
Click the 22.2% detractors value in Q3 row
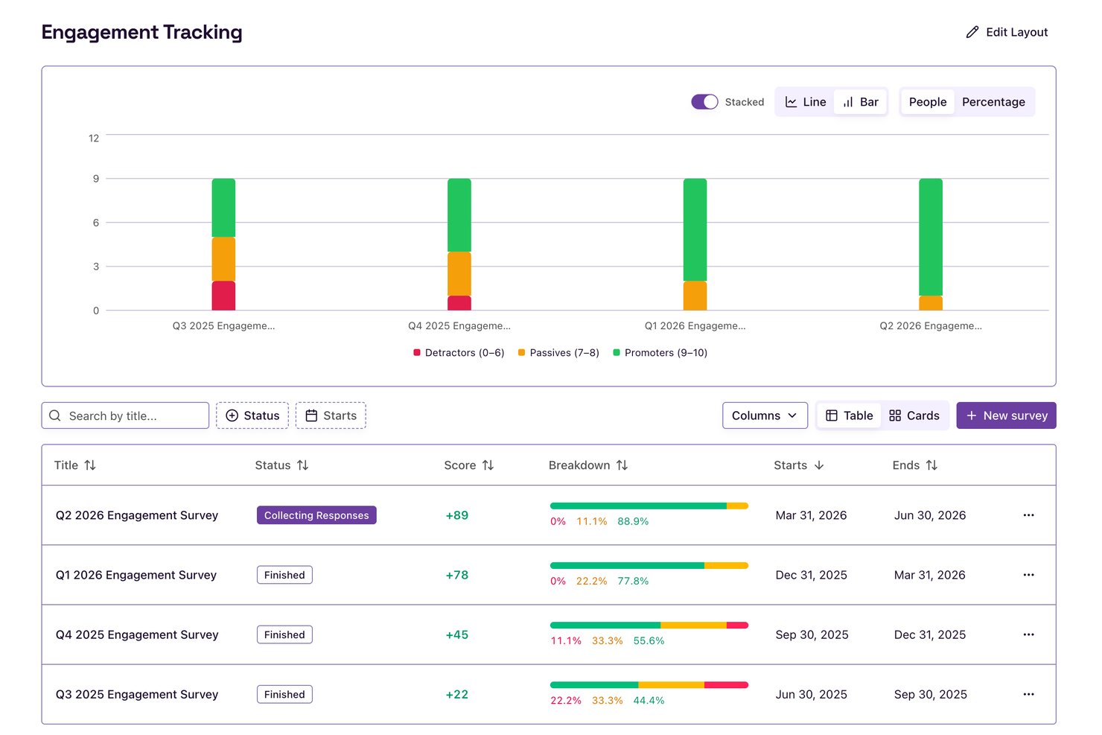click(566, 700)
